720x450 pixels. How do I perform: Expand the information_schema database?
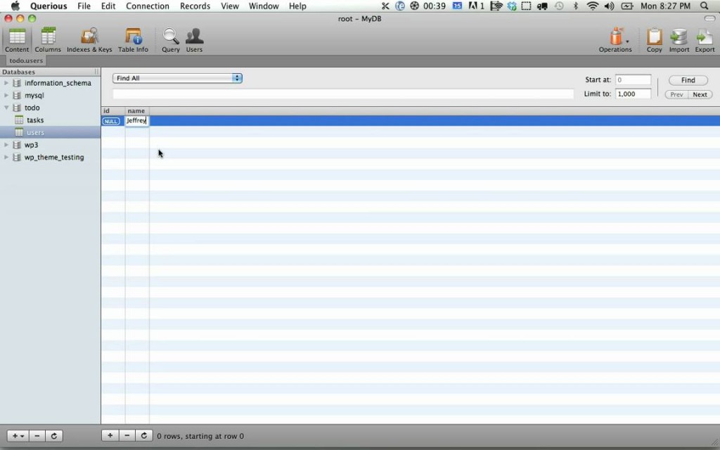7,83
